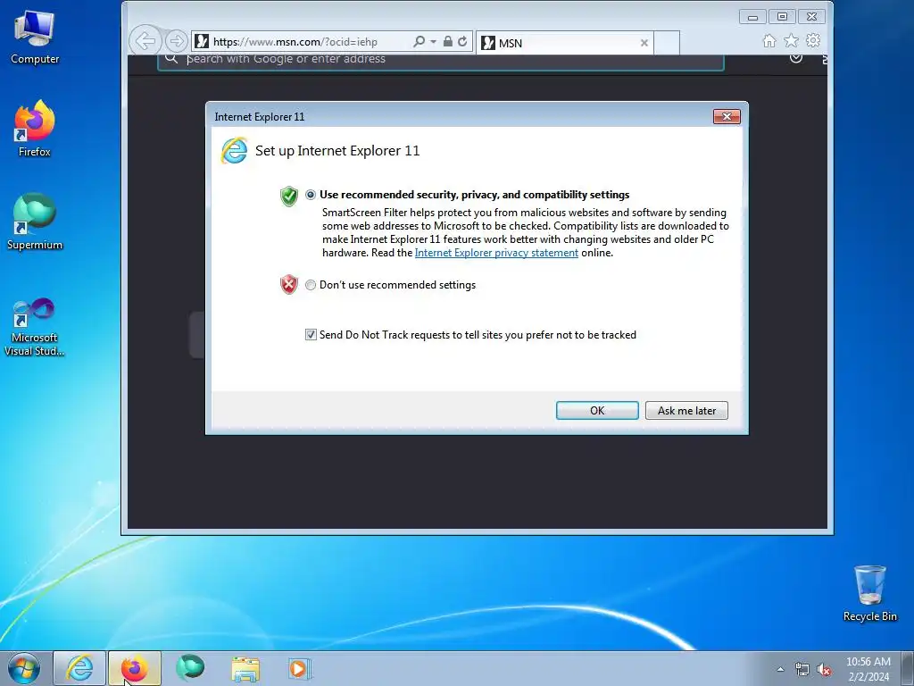Click the MSN site icon in address bar
Image resolution: width=914 pixels, height=686 pixels.
[202, 41]
